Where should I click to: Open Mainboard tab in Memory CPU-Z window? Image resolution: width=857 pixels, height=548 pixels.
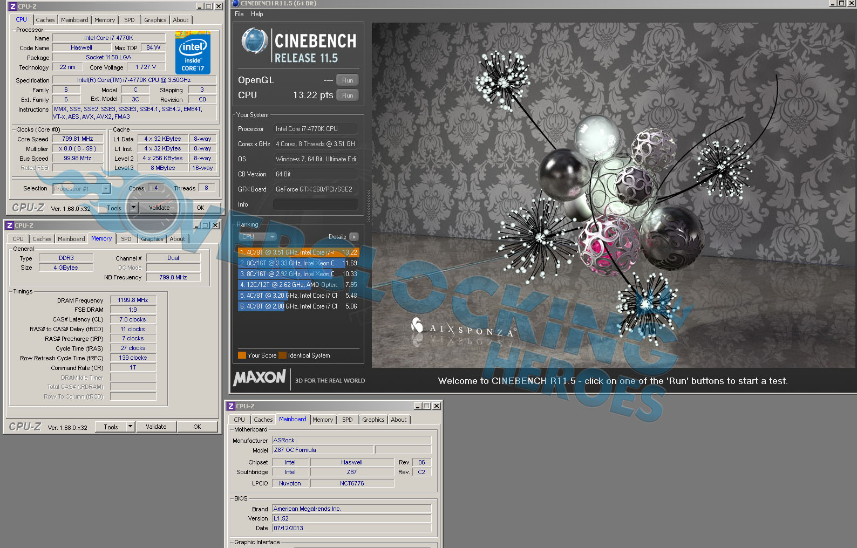pyautogui.click(x=71, y=239)
